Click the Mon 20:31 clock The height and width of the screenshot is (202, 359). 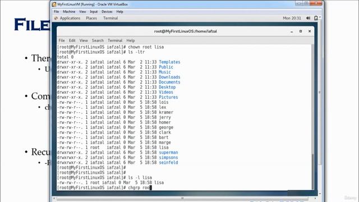point(292,18)
